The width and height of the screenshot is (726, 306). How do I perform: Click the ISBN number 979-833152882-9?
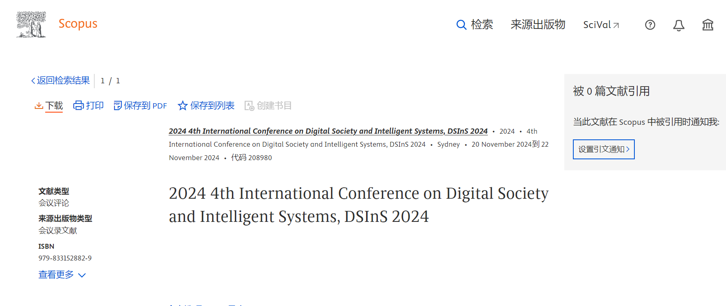[x=65, y=258]
